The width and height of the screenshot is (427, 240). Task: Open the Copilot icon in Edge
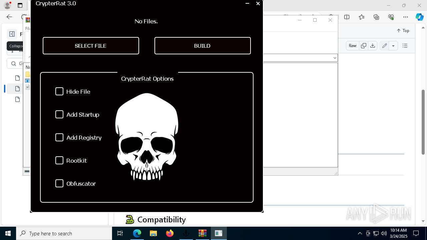pyautogui.click(x=419, y=17)
